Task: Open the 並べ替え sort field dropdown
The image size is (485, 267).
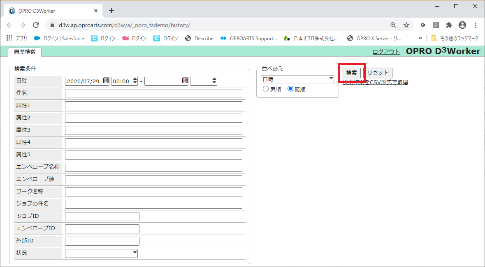Action: coord(297,79)
